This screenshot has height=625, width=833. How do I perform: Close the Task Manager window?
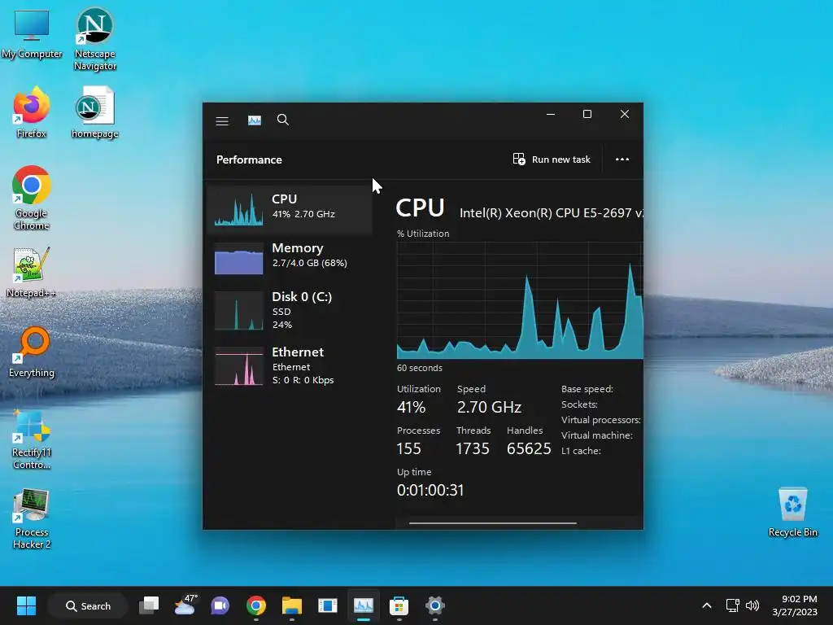tap(625, 114)
